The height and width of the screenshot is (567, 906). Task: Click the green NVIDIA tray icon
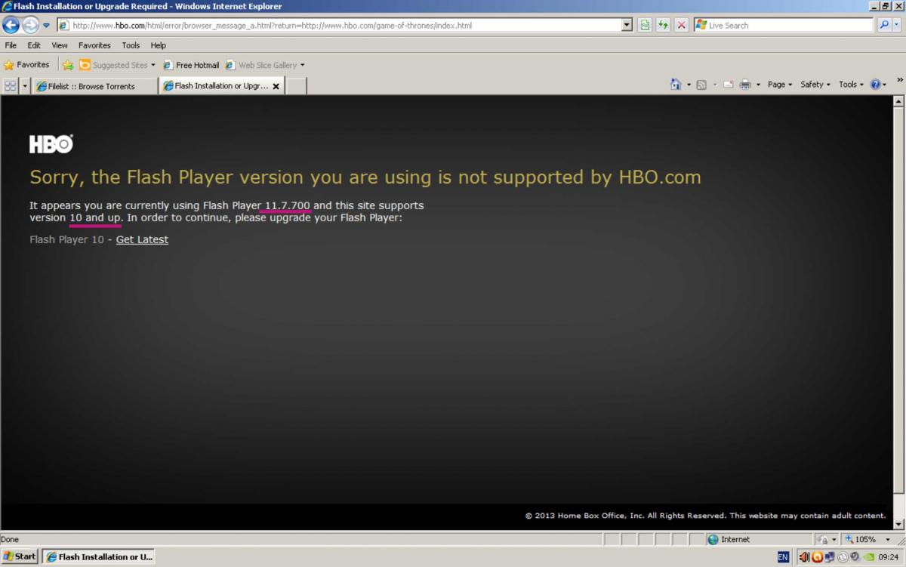click(867, 557)
